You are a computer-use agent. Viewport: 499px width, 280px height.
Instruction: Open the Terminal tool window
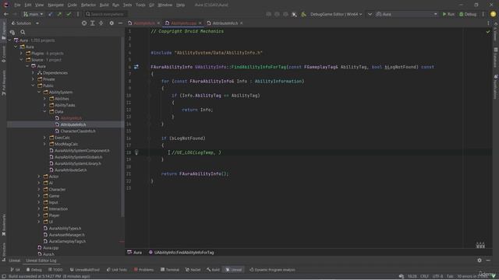[170, 270]
